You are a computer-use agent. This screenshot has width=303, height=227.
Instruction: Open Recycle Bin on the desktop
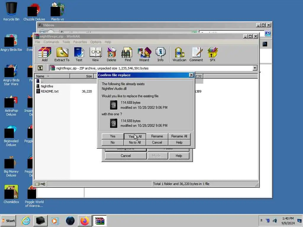coord(11,11)
